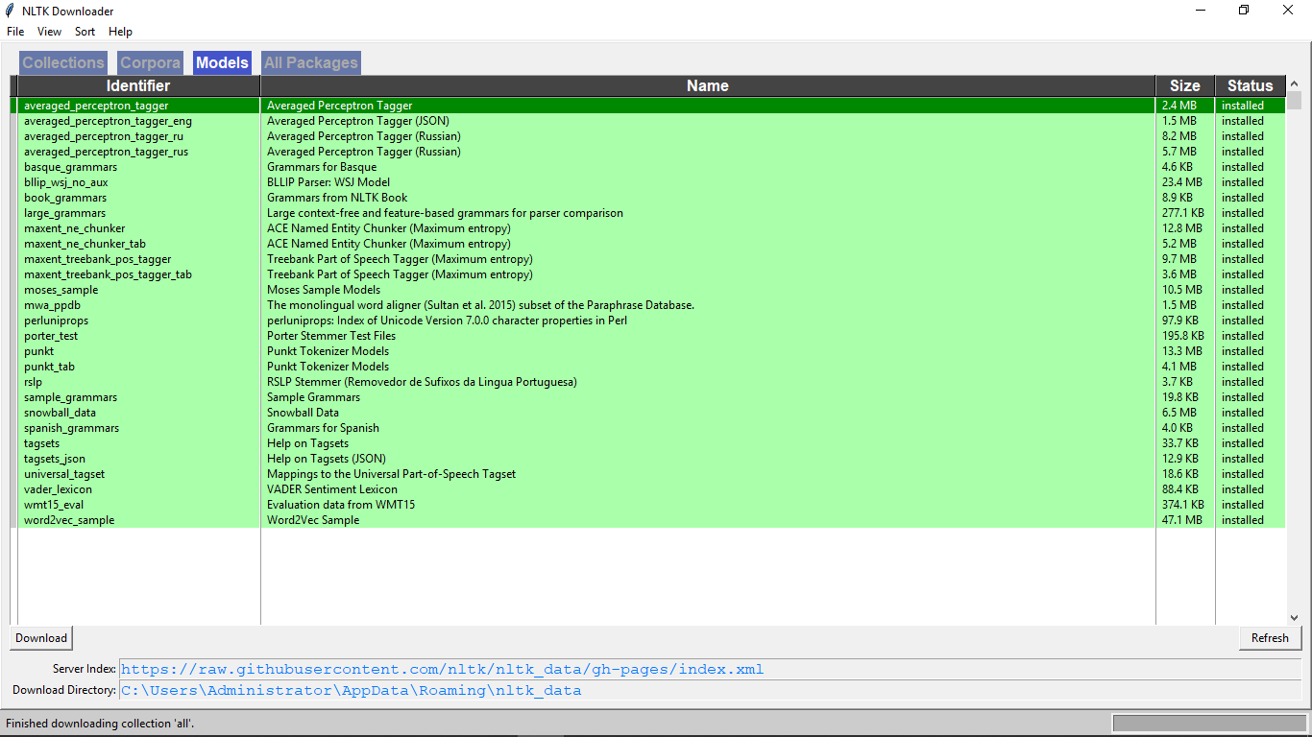Select the universal_tagset row
The height and width of the screenshot is (737, 1312).
point(651,474)
